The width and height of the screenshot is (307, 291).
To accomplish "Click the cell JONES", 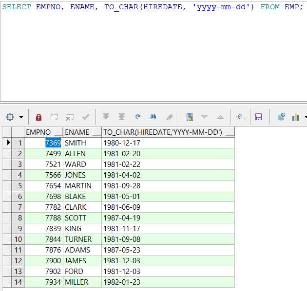I will [x=82, y=175].
